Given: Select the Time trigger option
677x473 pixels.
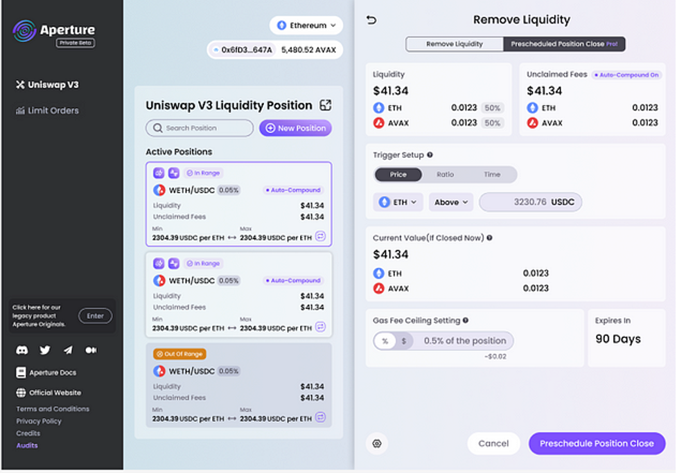Looking at the screenshot, I should [492, 175].
